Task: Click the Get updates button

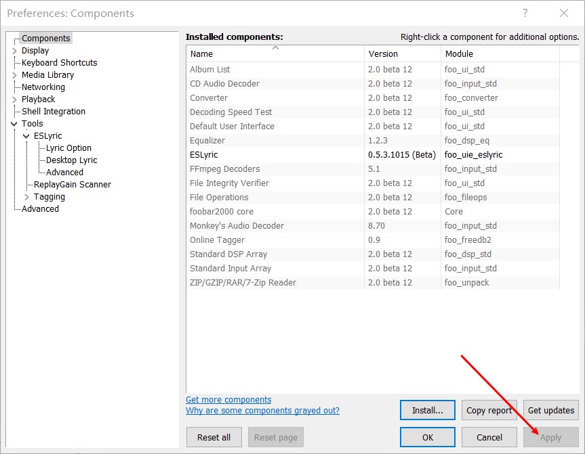Action: click(551, 410)
